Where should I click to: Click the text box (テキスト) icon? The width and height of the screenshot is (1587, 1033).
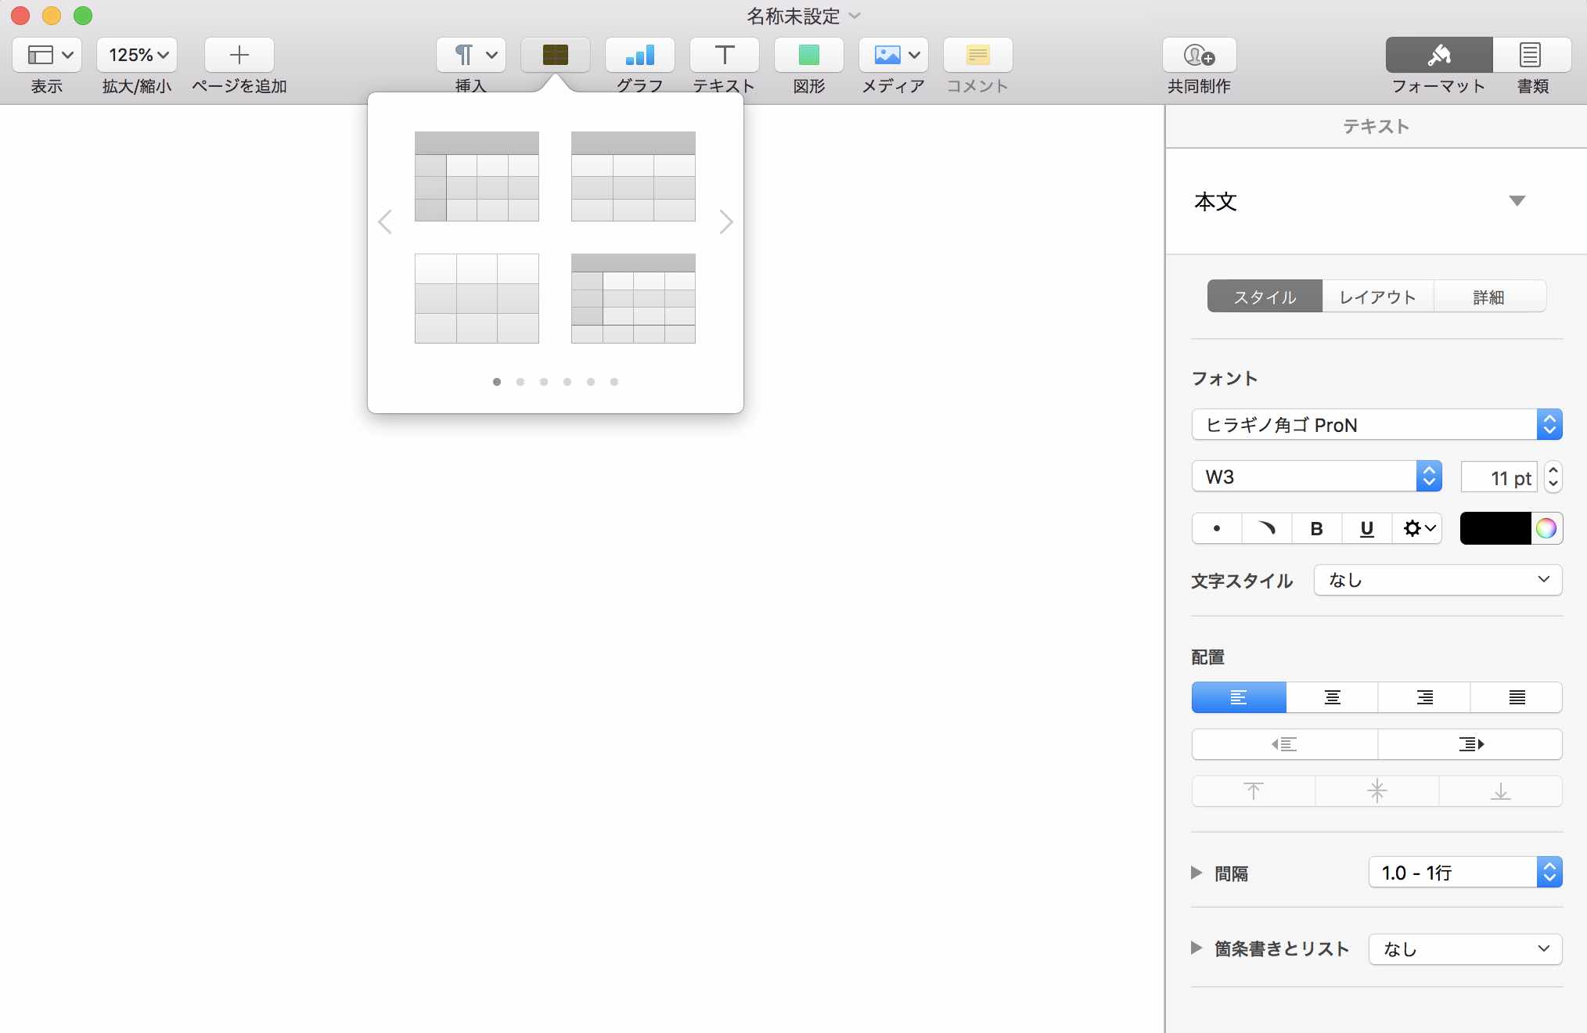pos(724,55)
